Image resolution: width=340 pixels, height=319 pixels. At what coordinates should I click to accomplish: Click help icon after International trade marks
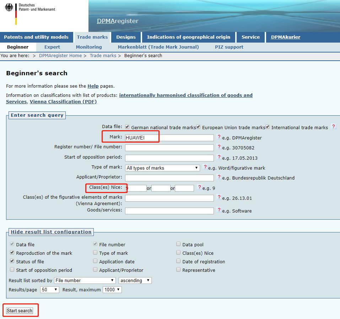[x=334, y=126]
